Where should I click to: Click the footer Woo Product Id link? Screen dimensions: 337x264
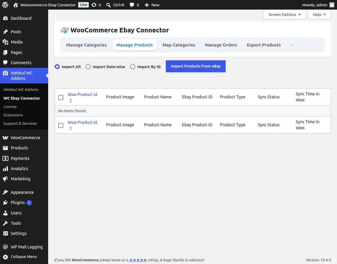(x=82, y=122)
